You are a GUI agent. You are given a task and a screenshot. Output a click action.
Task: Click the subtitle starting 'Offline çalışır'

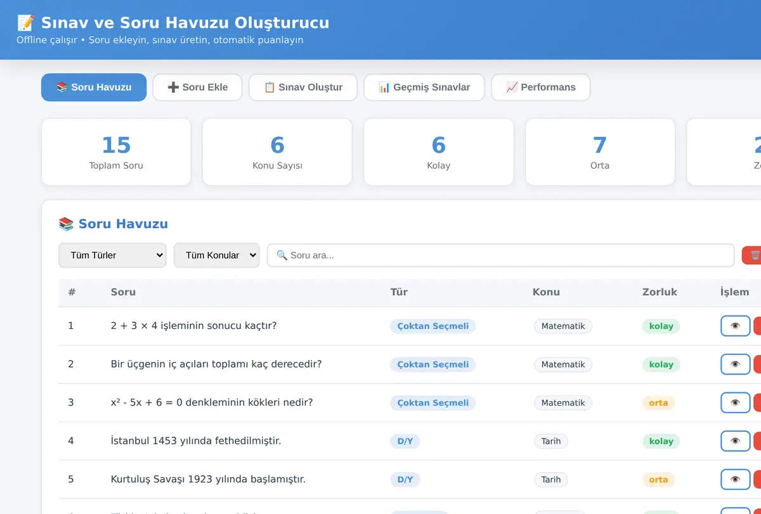[160, 40]
